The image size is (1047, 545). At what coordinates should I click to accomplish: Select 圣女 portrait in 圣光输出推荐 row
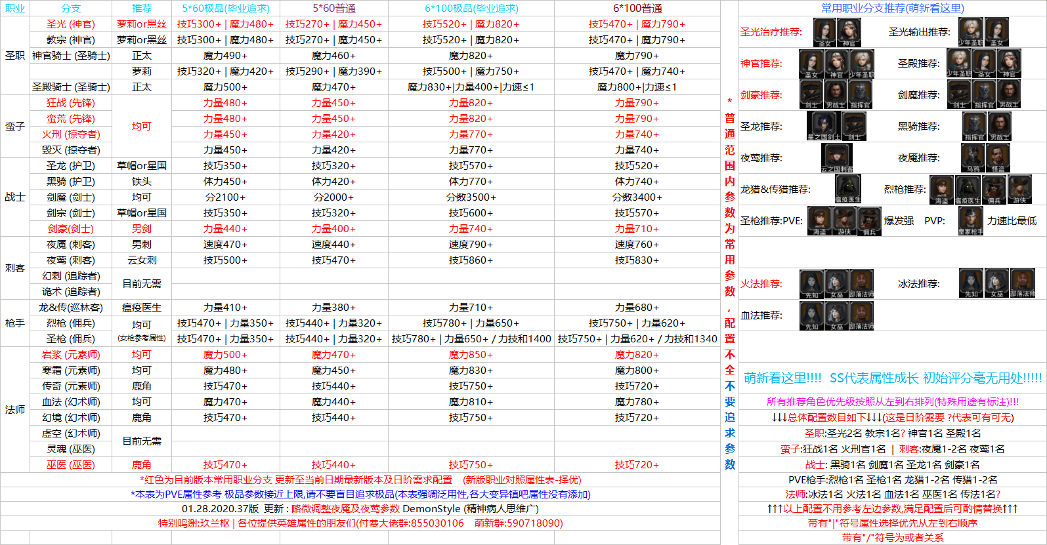(x=996, y=32)
